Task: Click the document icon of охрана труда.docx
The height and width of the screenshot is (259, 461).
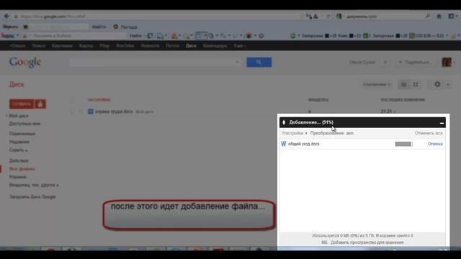Action: click(x=91, y=112)
